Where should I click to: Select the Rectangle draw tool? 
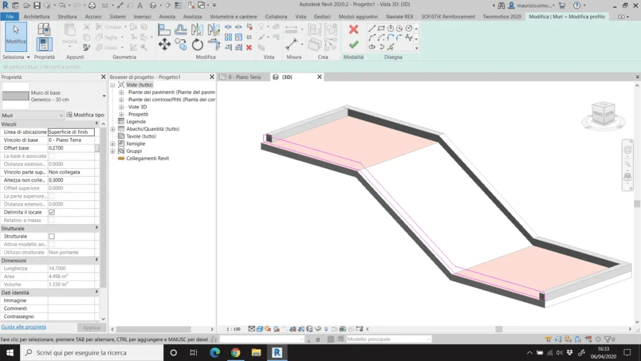(381, 29)
